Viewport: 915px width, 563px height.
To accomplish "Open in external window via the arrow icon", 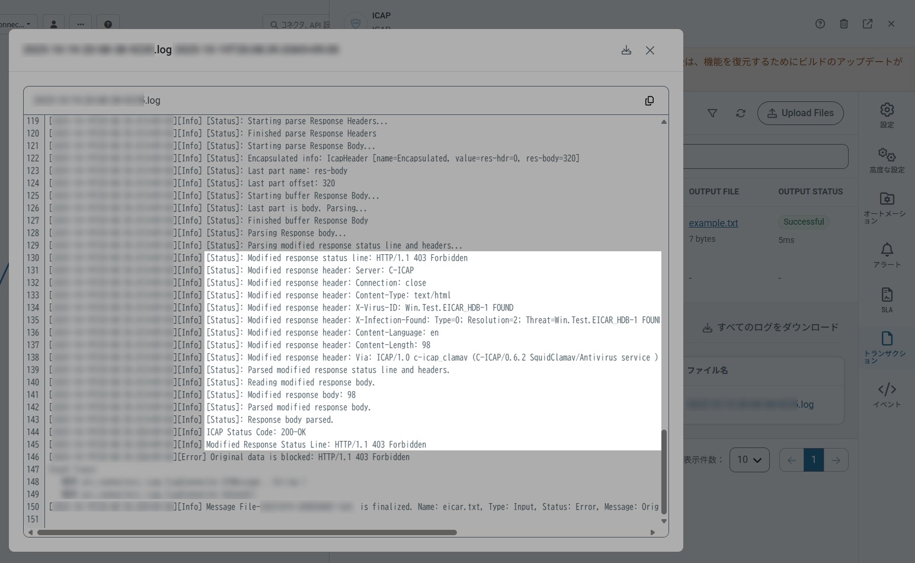I will 867,24.
